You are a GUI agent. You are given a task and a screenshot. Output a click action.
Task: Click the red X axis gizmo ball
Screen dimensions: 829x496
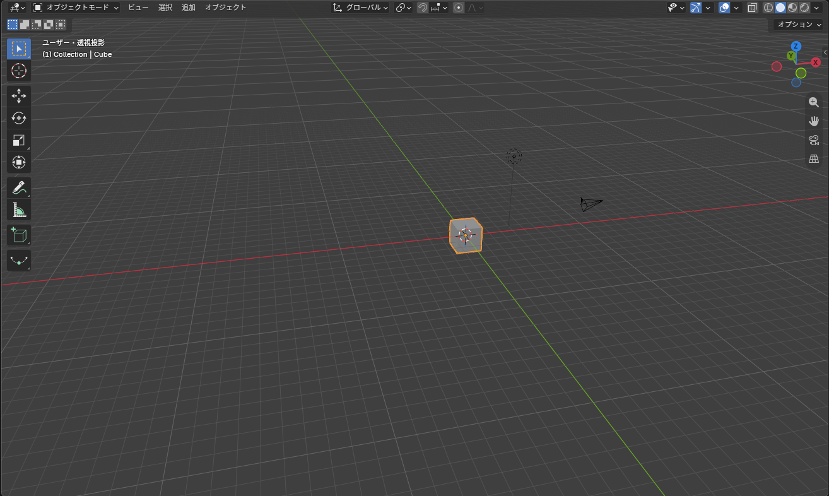point(816,62)
